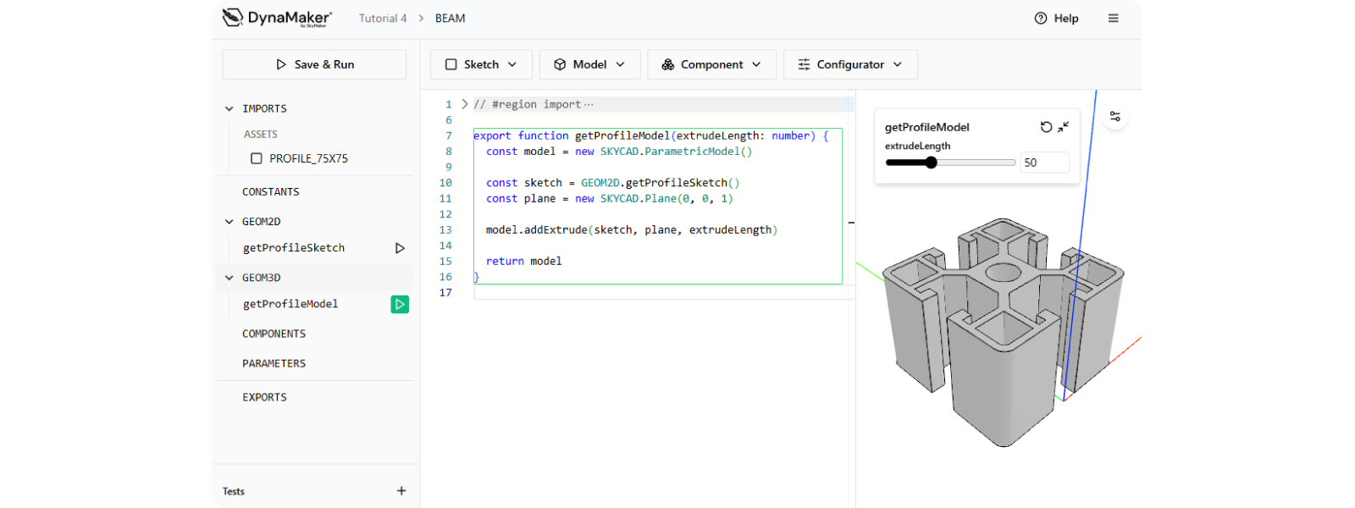Click the green getProfileModel run icon

click(400, 304)
